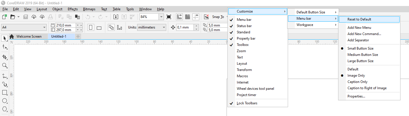Choose Caption to Right of Image
Screen dimensions: 409x116
(x=369, y=88)
